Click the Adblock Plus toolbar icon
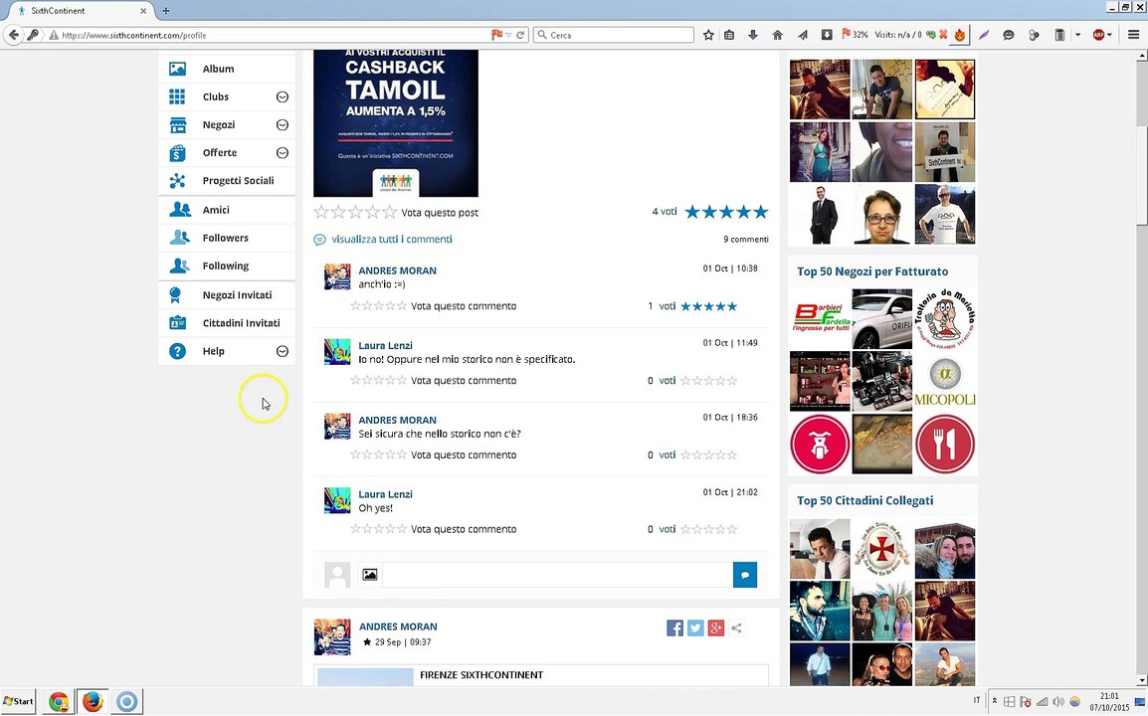Screen dimensions: 1148x716 (1098, 35)
